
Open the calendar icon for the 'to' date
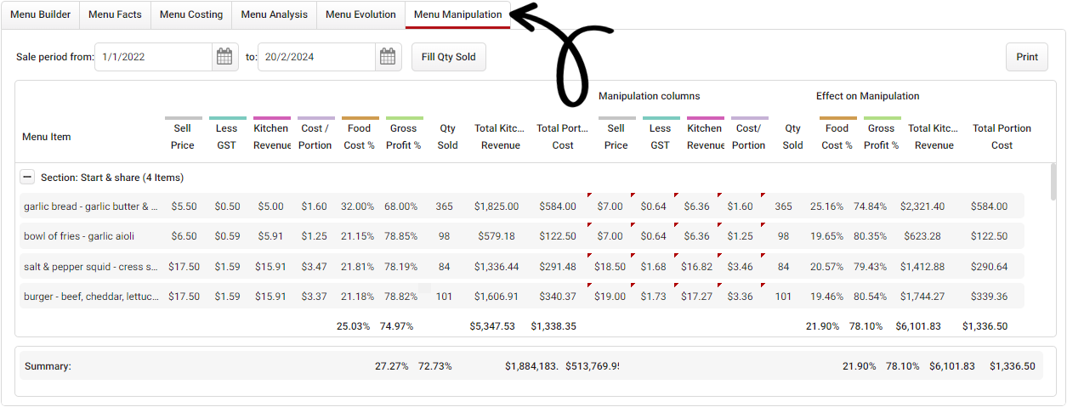pos(387,57)
